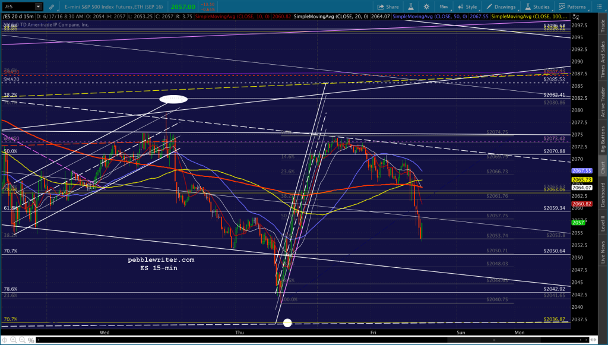Screen dimensions: 608x345
Task: Click the white circle marker at chart bottom
Action: 287,323
